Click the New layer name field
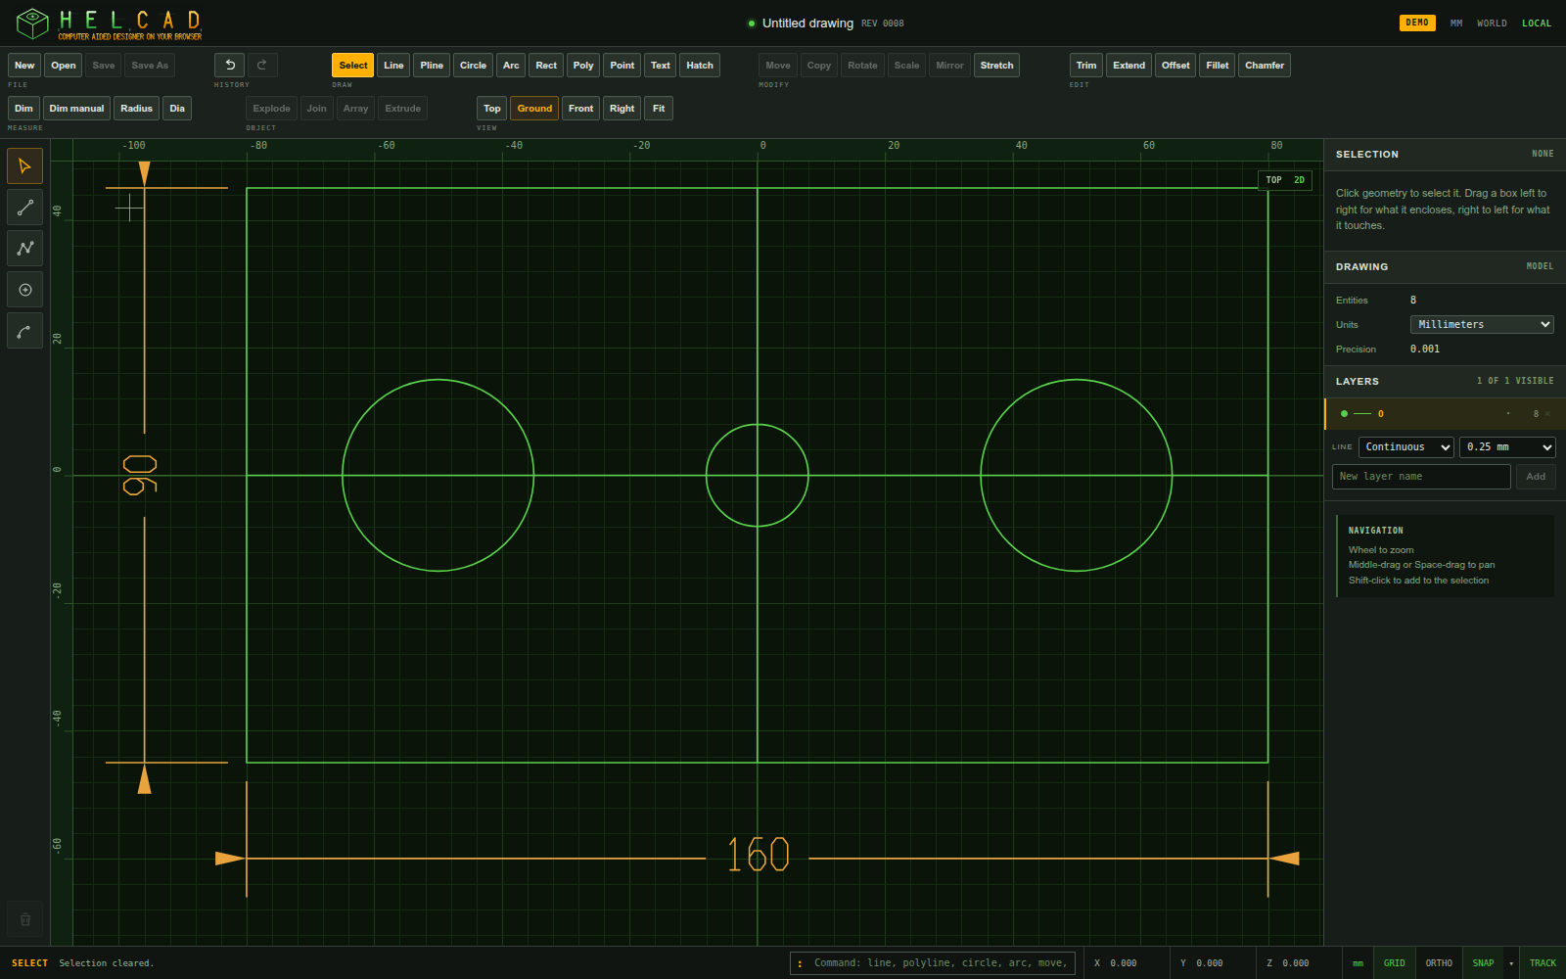This screenshot has height=979, width=1566. click(x=1421, y=477)
